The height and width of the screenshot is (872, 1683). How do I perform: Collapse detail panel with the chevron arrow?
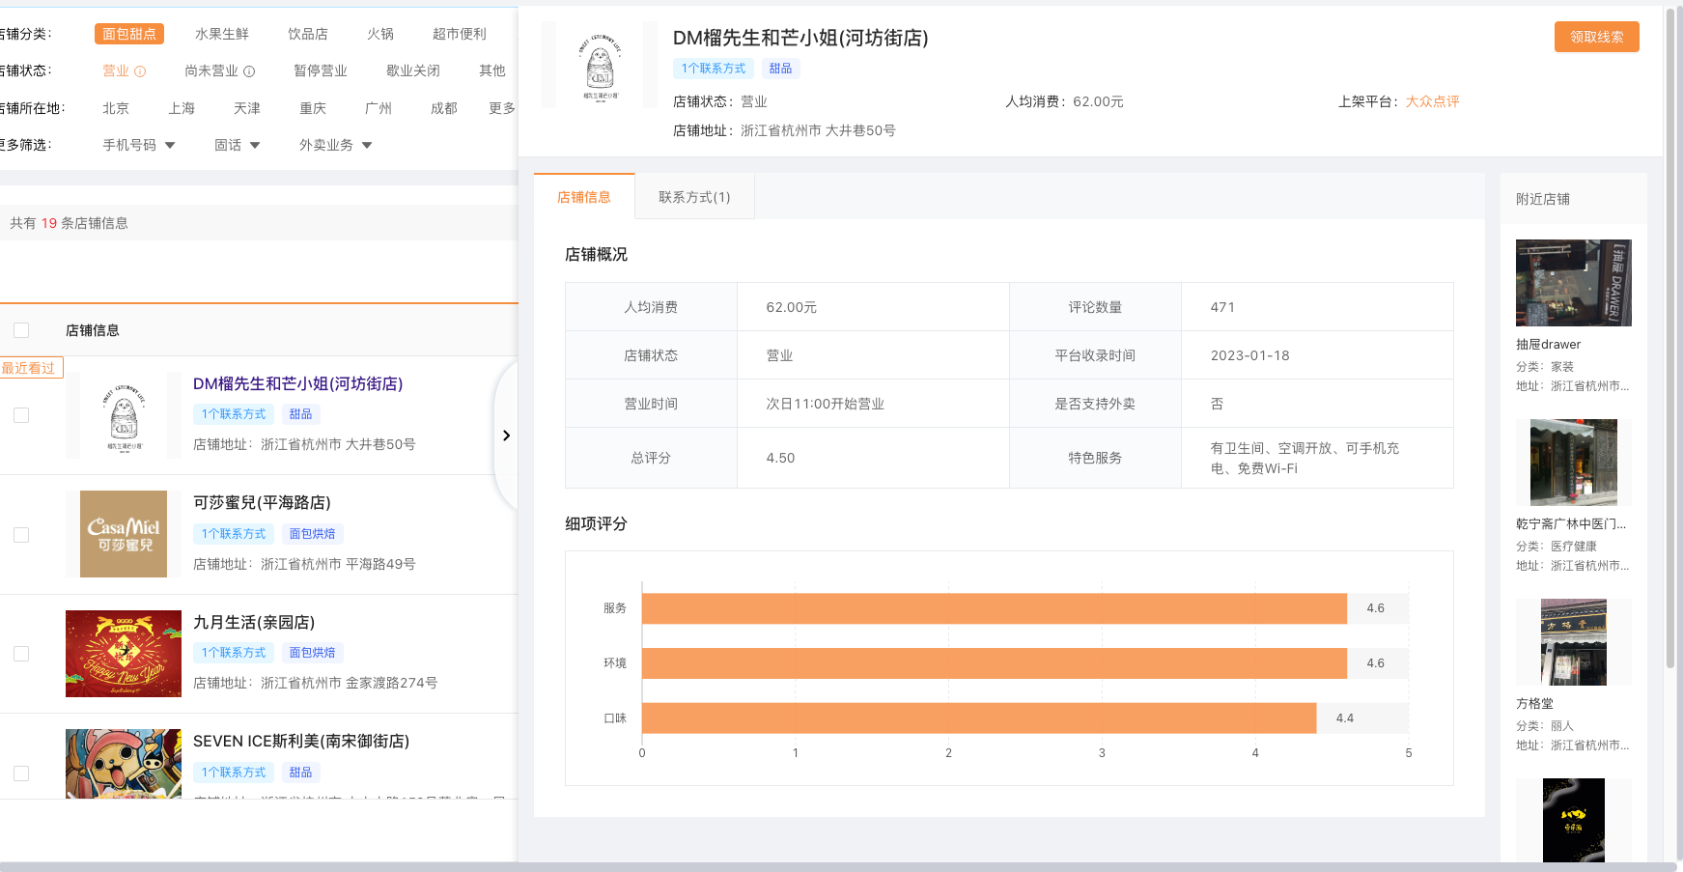click(x=506, y=436)
